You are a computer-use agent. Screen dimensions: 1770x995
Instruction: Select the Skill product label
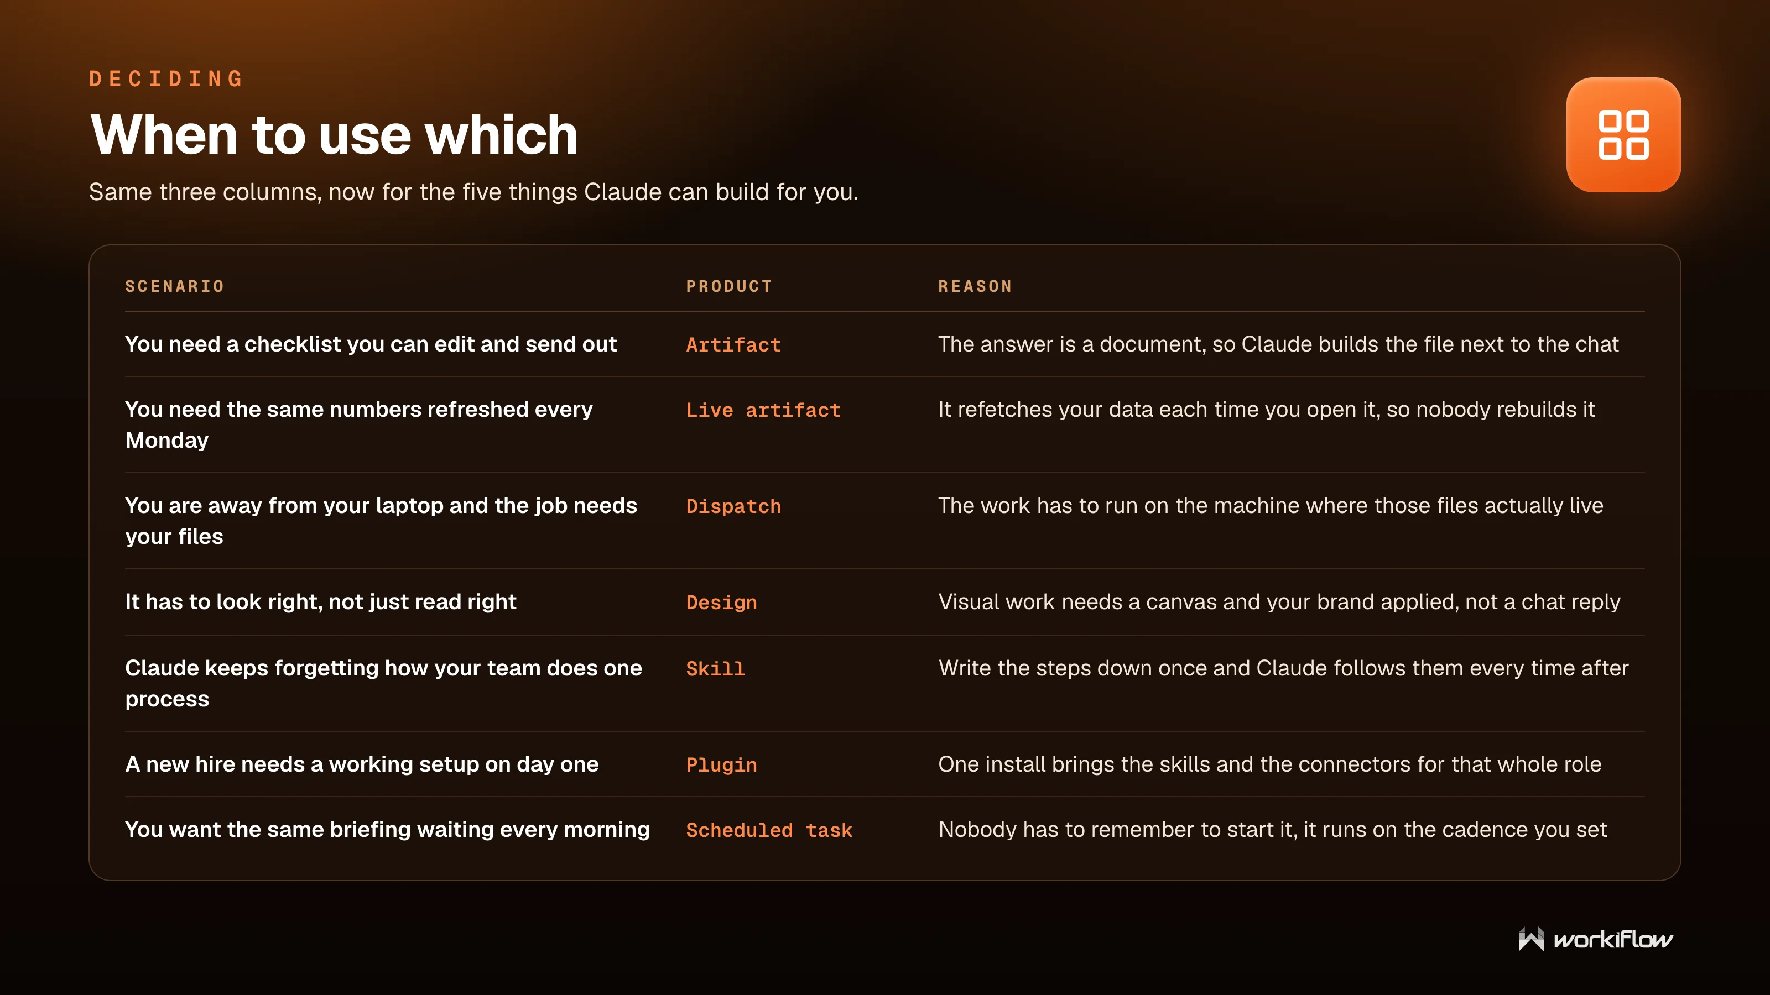point(715,669)
